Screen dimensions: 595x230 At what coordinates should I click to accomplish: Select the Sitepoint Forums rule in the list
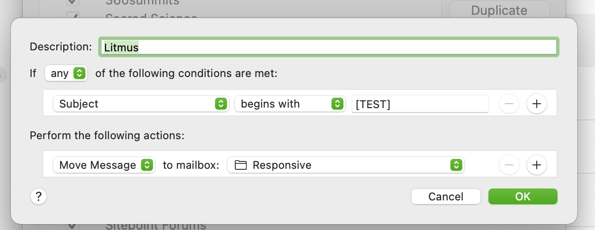pyautogui.click(x=155, y=227)
